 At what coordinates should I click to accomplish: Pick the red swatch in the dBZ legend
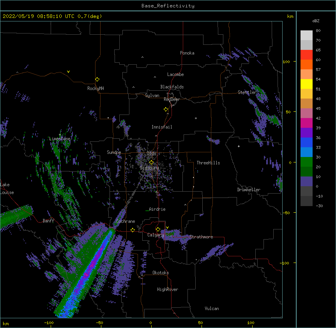306,55
